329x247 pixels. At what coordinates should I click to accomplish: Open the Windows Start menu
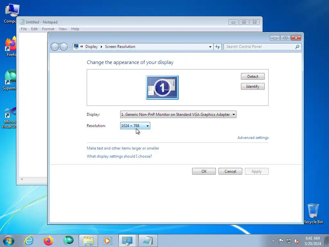(9, 241)
